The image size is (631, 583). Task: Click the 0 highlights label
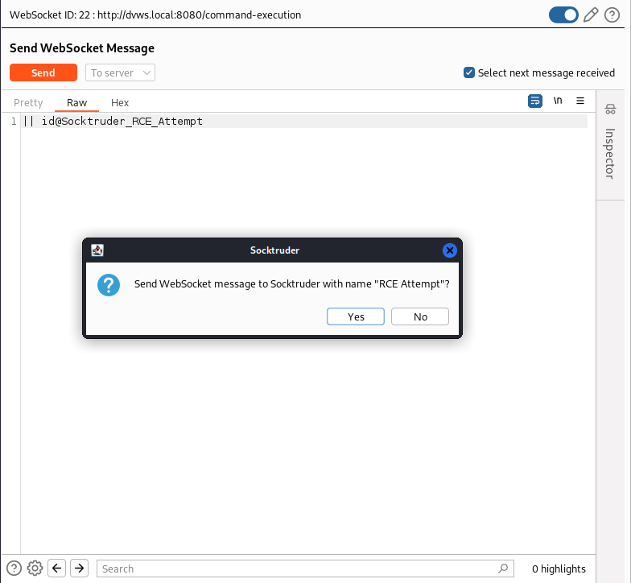[x=559, y=569]
